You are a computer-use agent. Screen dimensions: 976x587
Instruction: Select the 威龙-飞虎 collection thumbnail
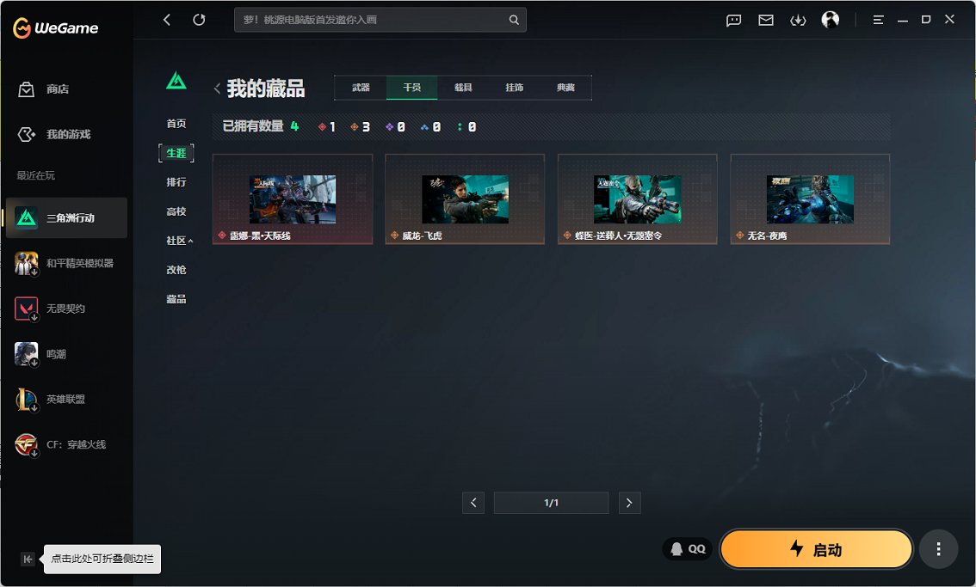(465, 199)
